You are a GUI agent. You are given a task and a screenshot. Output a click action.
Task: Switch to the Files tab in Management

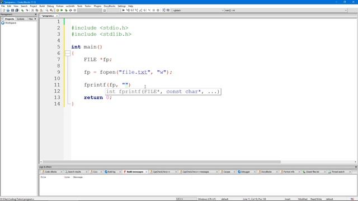tap(30, 19)
